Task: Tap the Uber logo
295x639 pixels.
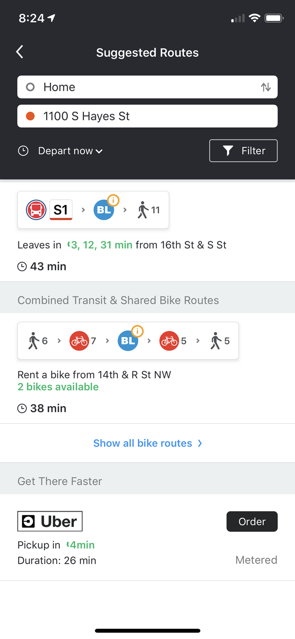Action: [50, 521]
